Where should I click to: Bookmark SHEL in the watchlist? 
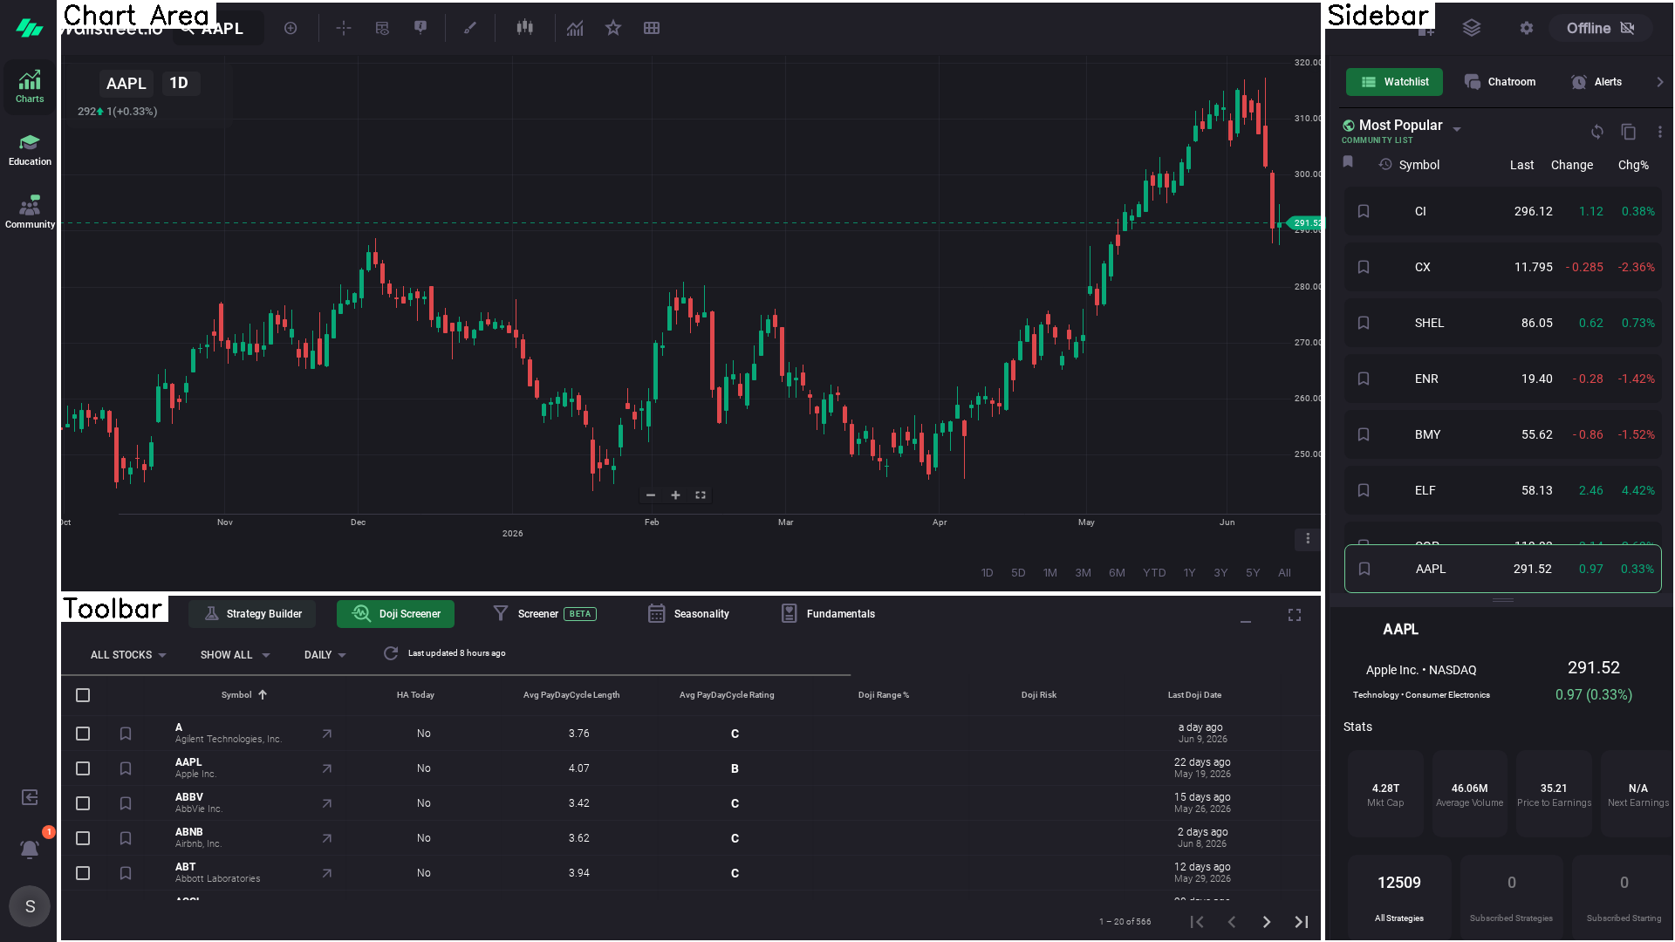pos(1364,323)
